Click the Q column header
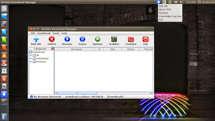The height and width of the screenshot is (121, 215). coord(99,49)
